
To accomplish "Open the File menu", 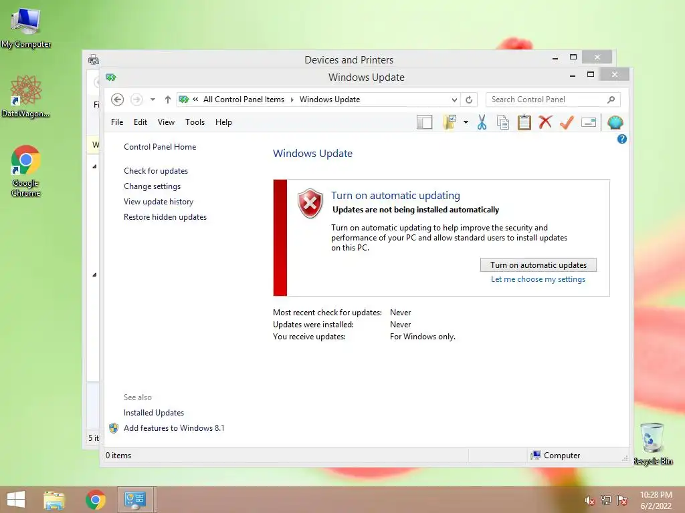I will [117, 122].
